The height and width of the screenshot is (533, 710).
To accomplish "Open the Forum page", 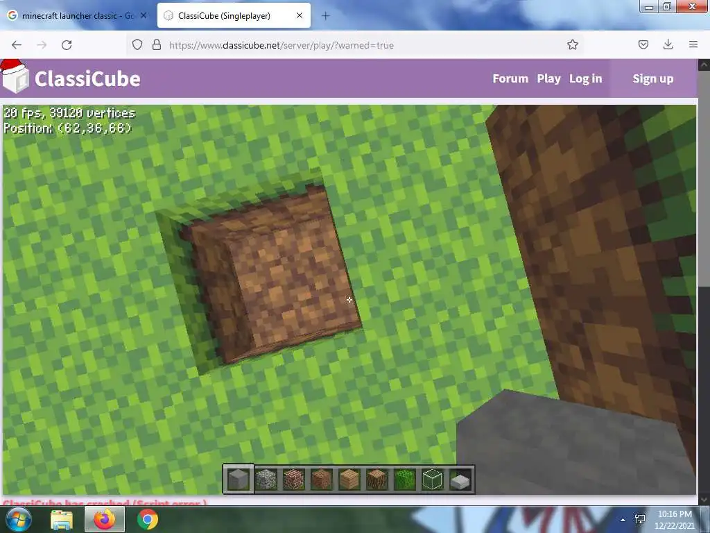I will 510,78.
